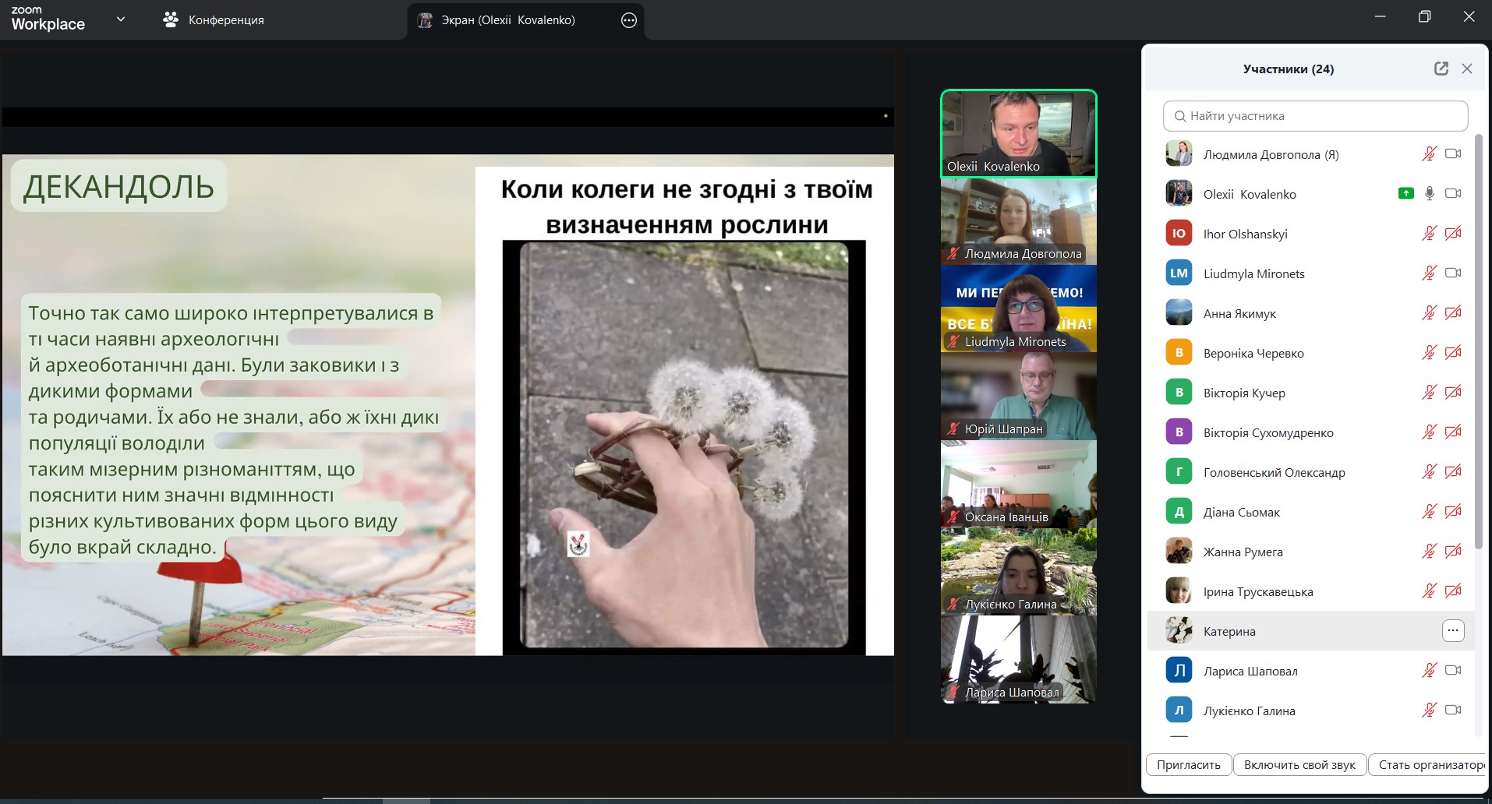
Task: Focus the Найти участника search field
Action: point(1315,116)
